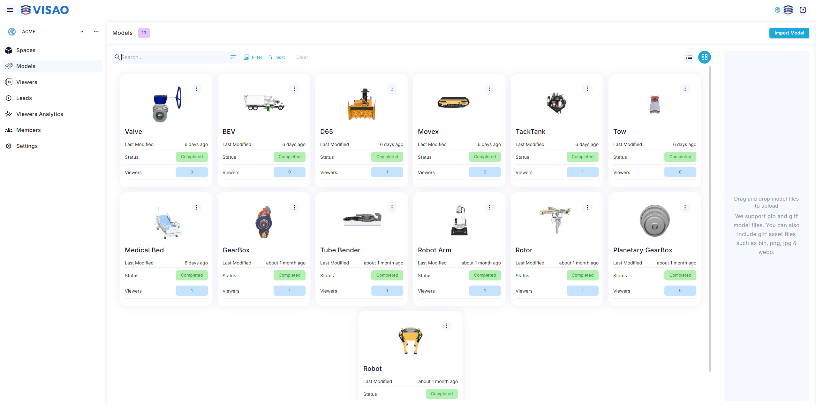Click the Import Model button
Screen dimensions: 816x405
tap(789, 33)
